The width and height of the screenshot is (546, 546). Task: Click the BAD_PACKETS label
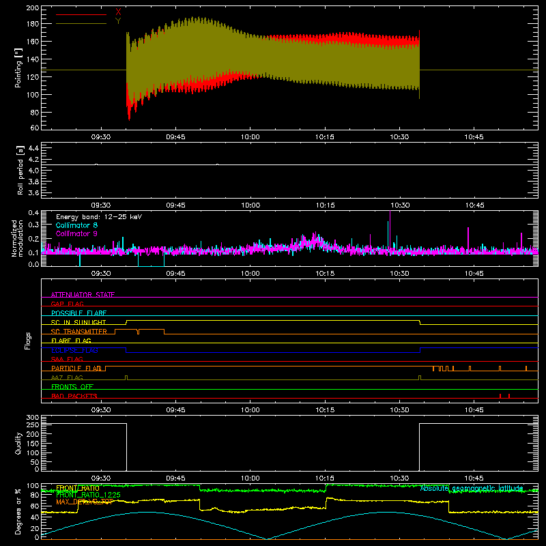tap(74, 396)
